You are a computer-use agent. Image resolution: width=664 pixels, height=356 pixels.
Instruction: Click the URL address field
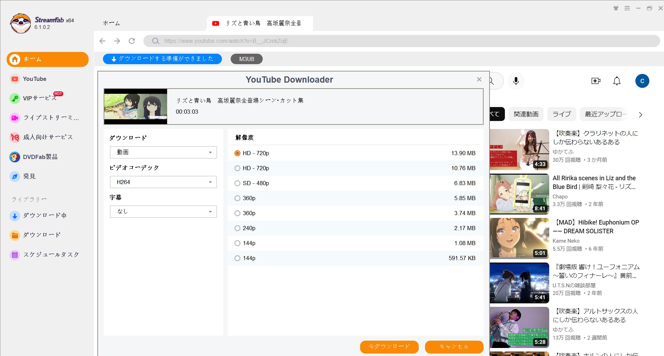coord(401,41)
